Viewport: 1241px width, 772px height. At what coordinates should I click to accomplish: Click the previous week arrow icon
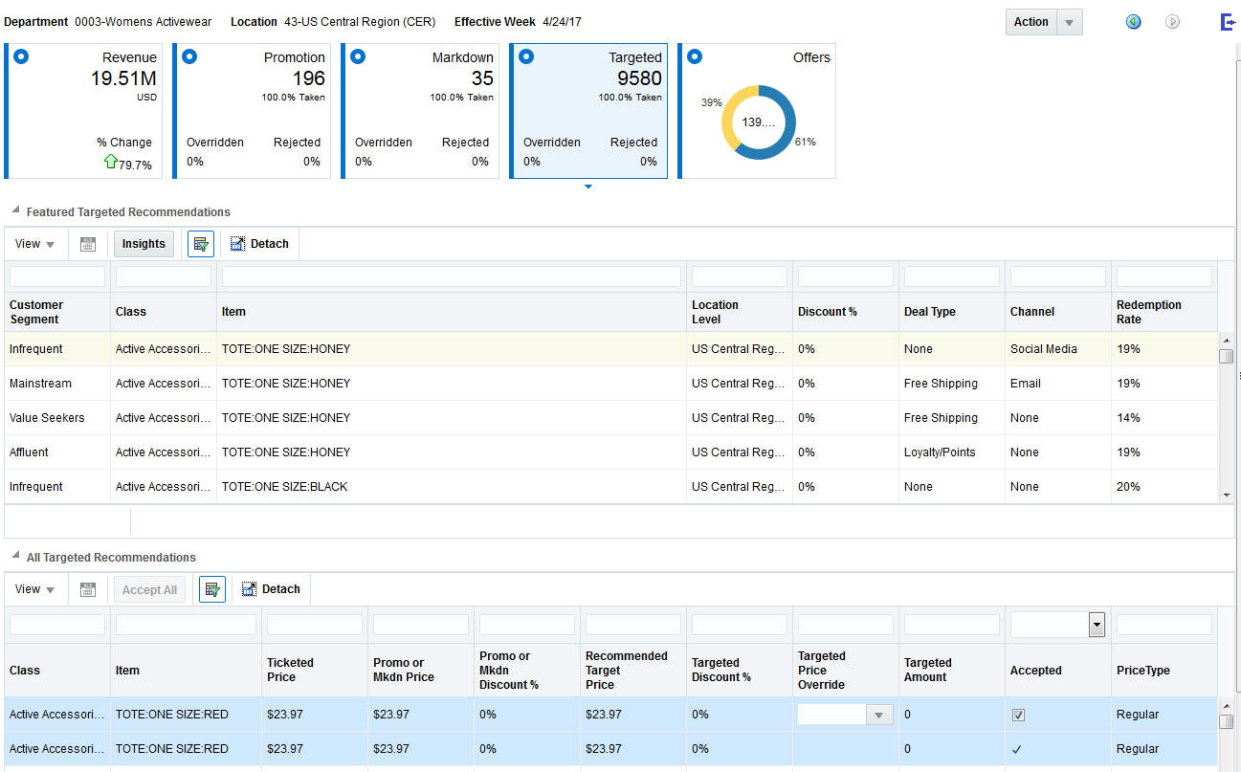tap(1133, 22)
